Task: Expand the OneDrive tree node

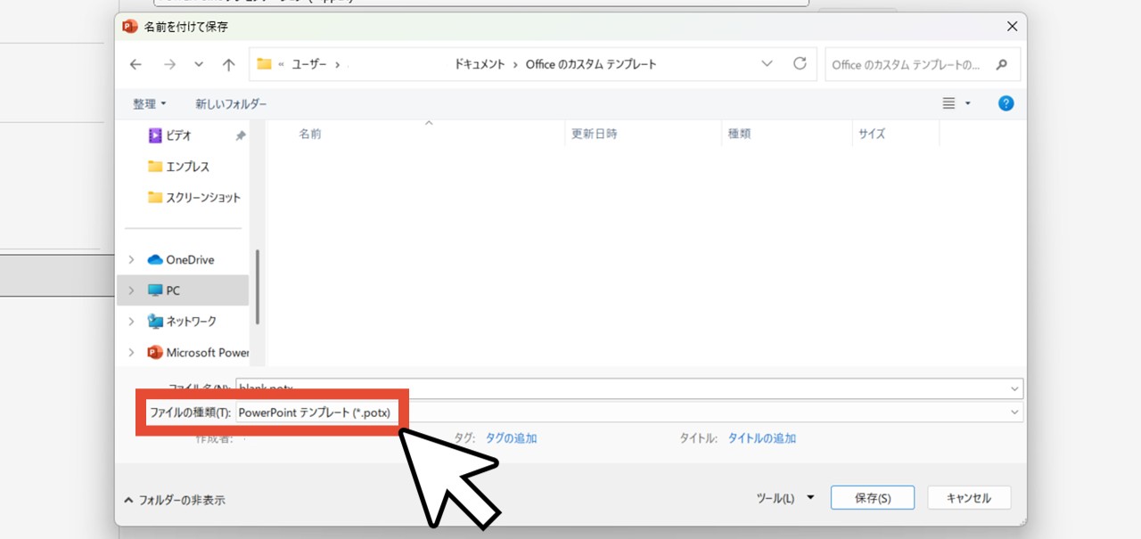Action: 132,259
